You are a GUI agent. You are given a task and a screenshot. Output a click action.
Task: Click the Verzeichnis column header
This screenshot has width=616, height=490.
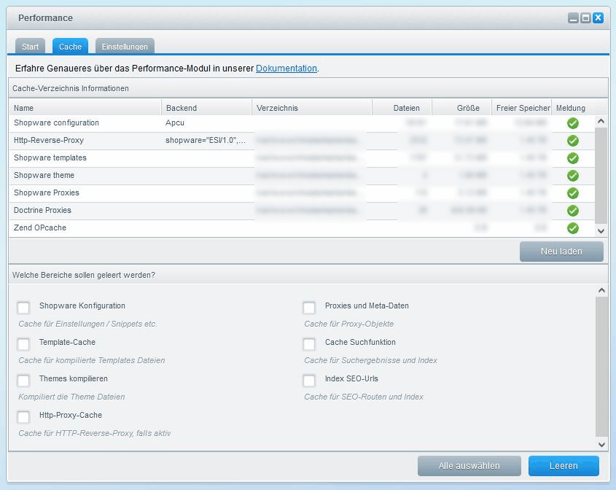(312, 108)
